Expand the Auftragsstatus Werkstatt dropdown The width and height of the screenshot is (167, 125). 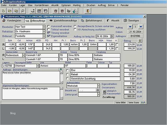99,86
